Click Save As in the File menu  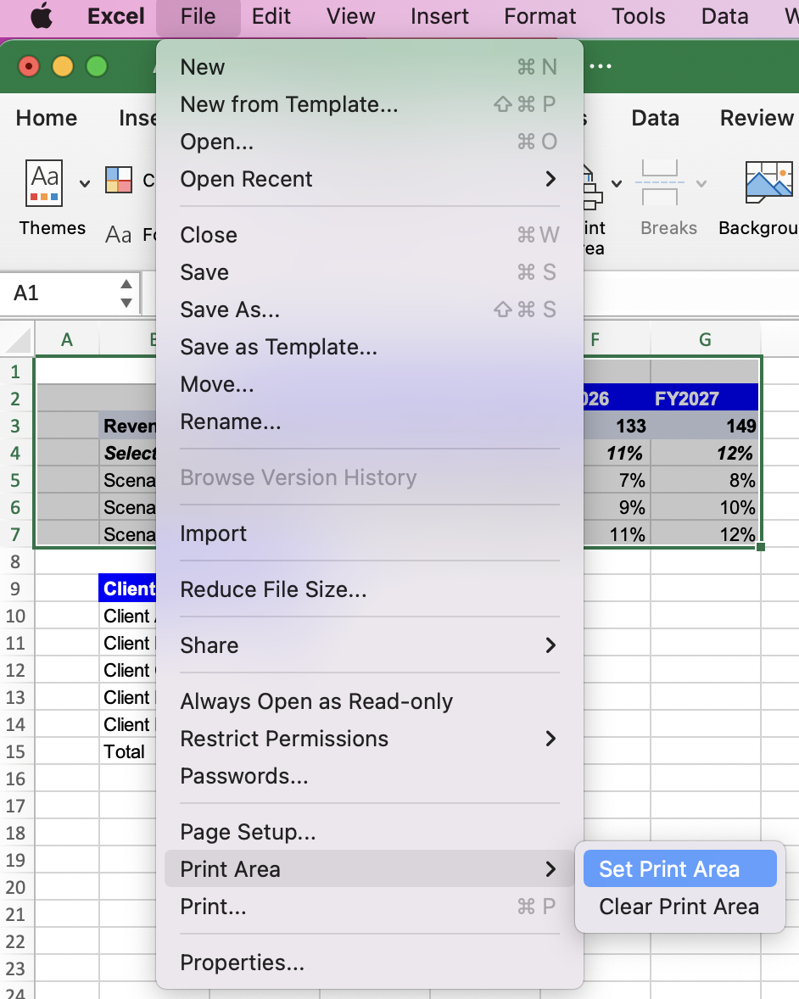pyautogui.click(x=230, y=310)
